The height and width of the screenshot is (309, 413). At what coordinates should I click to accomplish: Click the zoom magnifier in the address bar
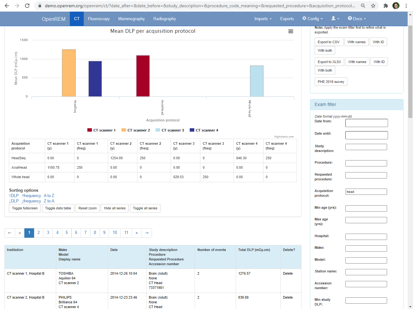(363, 5)
